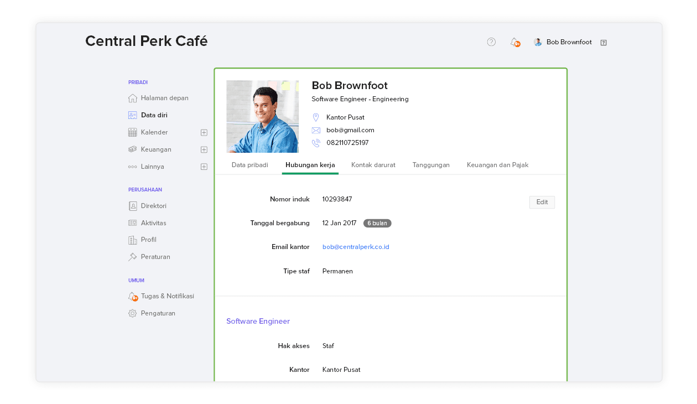697x404 pixels.
Task: Click the Bob Brownfoot profile name heading
Action: (x=350, y=85)
